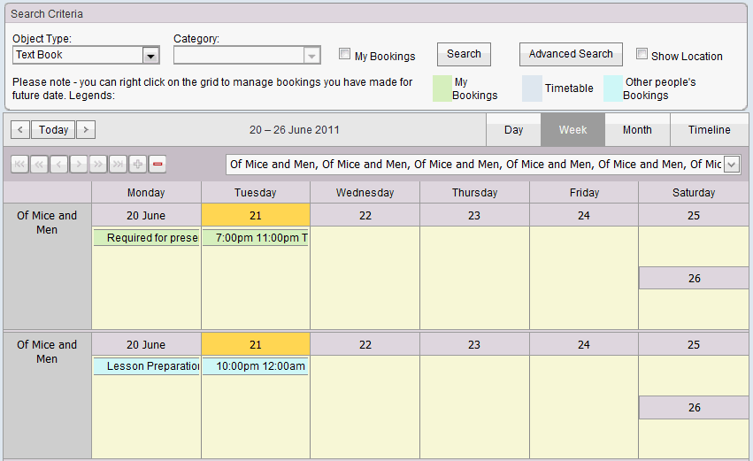The width and height of the screenshot is (753, 461).
Task: Click the Search Criteria panel title
Action: click(x=47, y=14)
